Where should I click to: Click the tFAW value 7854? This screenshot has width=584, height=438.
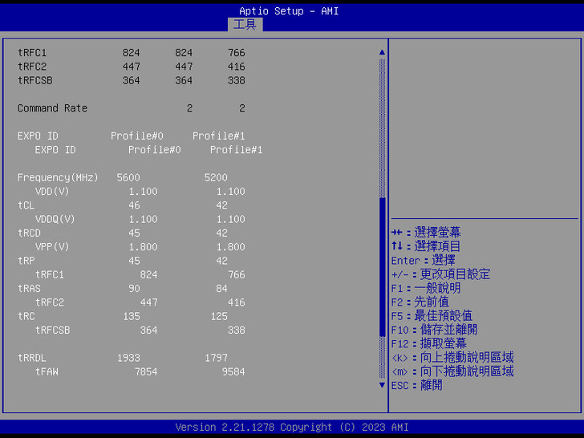click(x=146, y=371)
